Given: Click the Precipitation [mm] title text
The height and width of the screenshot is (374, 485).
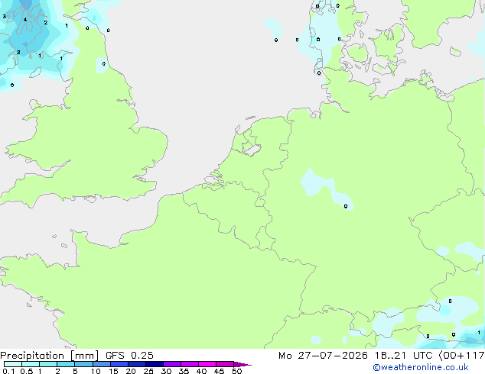Looking at the screenshot, I should click(50, 356).
